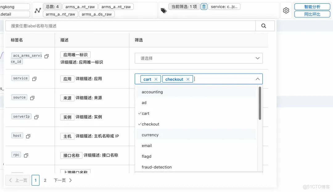Go to page 2 of the label table
333x192 pixels.
point(45,180)
